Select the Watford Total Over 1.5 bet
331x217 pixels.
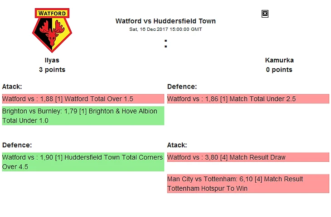point(83,99)
